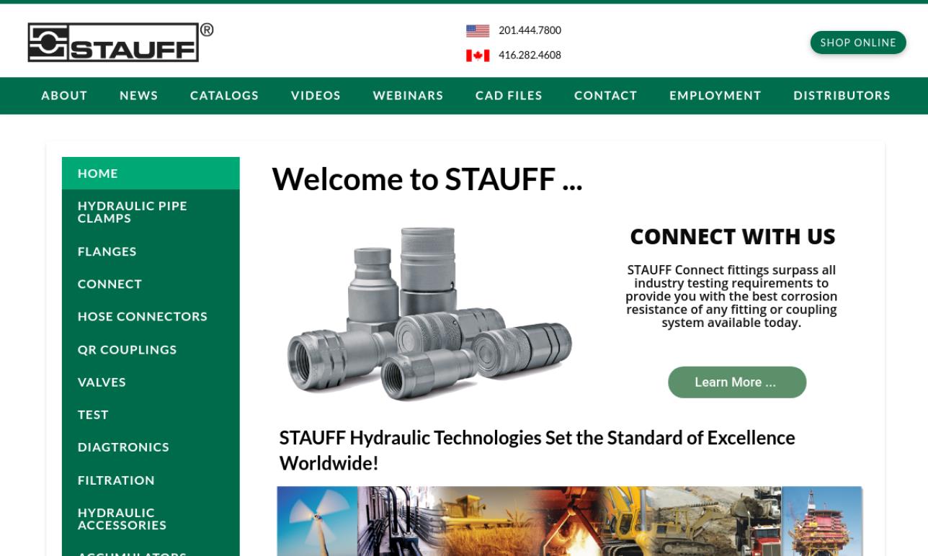The width and height of the screenshot is (928, 556).
Task: Open HYDRAULIC PIPE CLAMPS in the sidebar
Action: pyautogui.click(x=132, y=212)
